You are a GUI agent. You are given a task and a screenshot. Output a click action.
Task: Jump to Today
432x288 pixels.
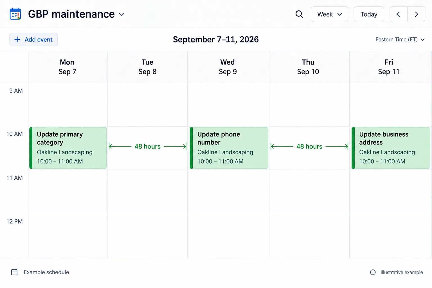(x=369, y=14)
